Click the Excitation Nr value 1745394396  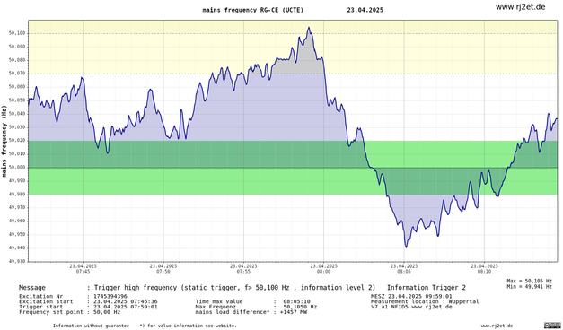(110, 296)
